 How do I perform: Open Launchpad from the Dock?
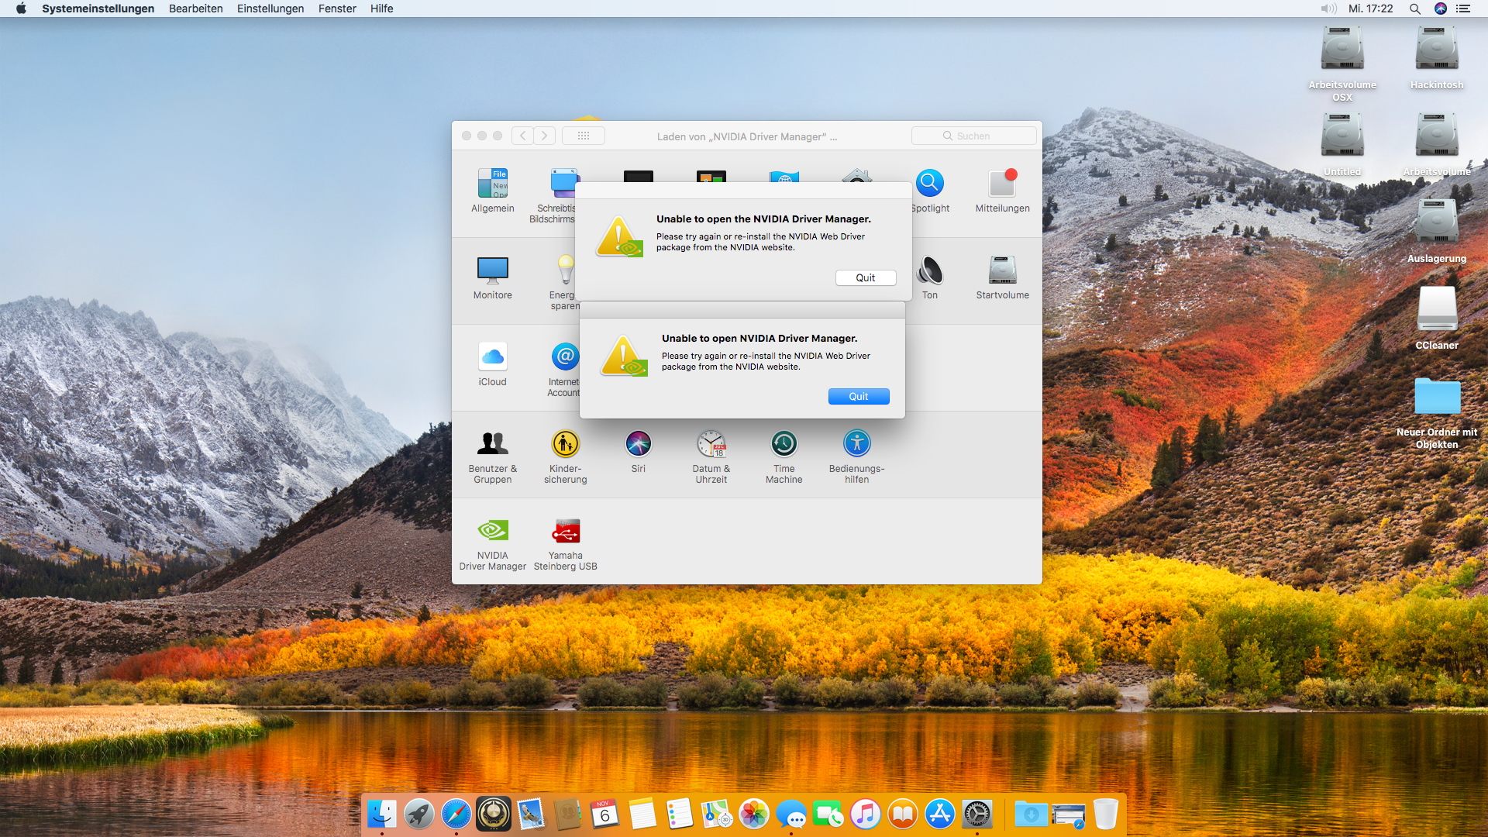pyautogui.click(x=419, y=815)
